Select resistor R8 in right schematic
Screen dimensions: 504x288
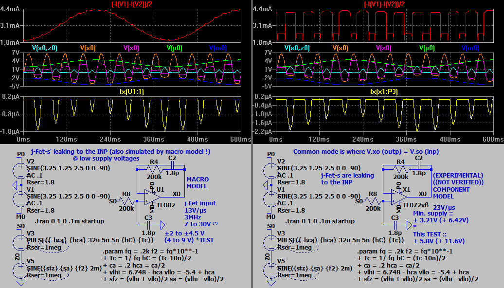373,200
